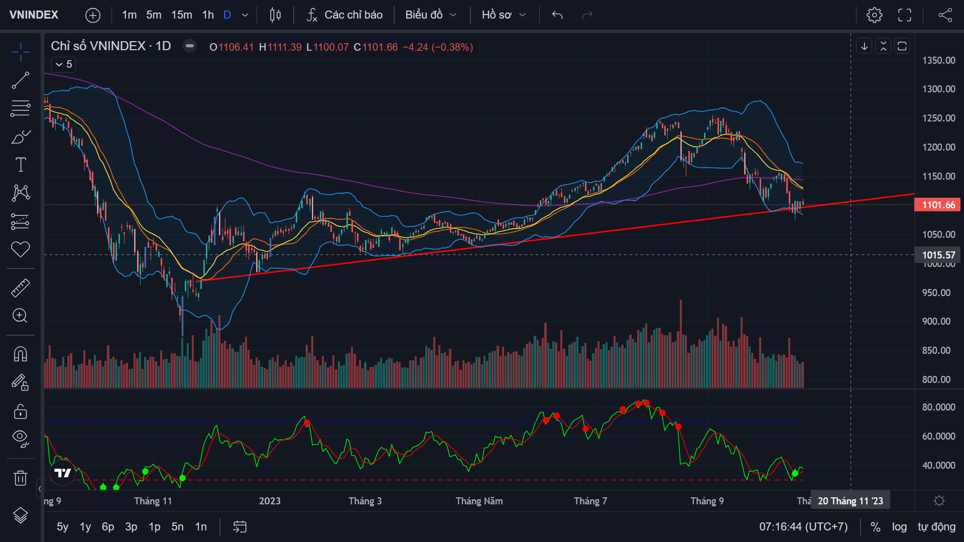Click the 1101.66 current price label
964x542 pixels.
coord(938,205)
